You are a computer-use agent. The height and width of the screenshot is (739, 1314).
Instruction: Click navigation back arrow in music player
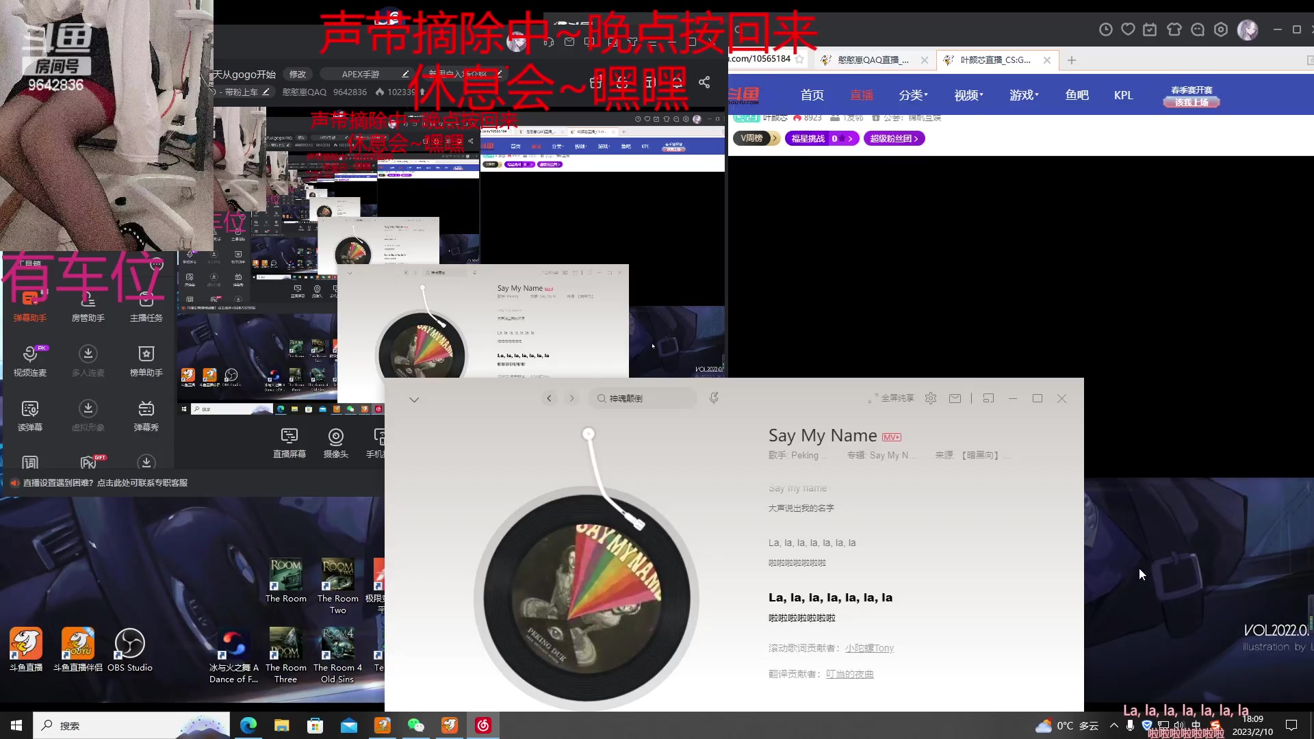(549, 398)
